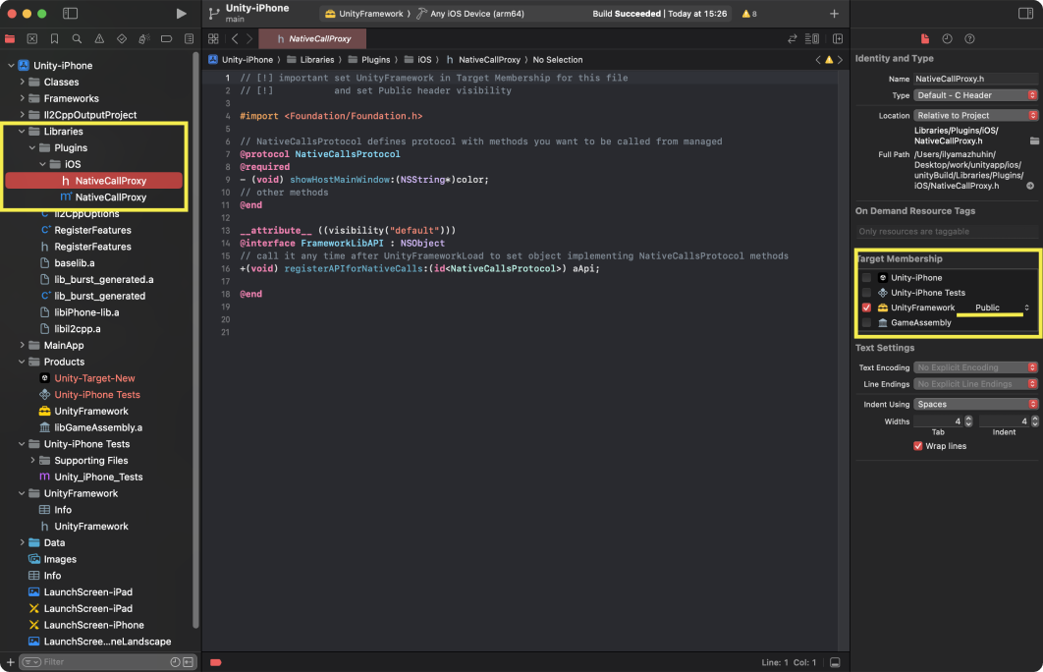Hide the right inspector panel
Screen dimensions: 1043x672
click(1025, 14)
